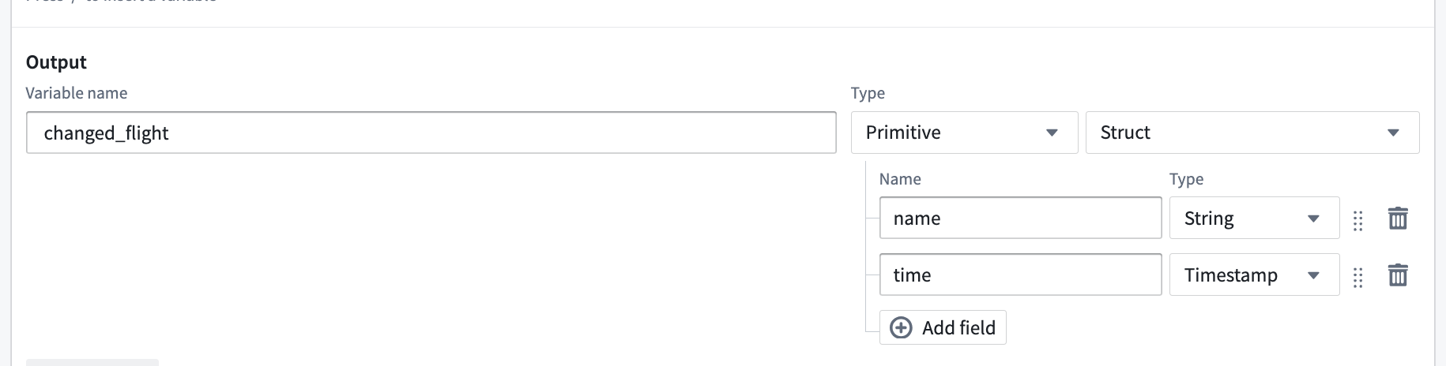1446x366 pixels.
Task: Click the Variable name label
Action: (77, 93)
